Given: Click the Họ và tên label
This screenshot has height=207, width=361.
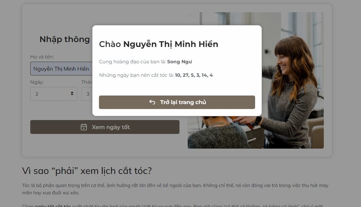Looking at the screenshot, I should click(42, 57).
